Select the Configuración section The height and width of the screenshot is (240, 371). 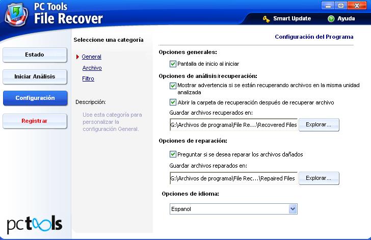coord(35,98)
